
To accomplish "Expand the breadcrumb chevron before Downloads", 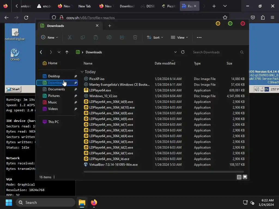I will [83, 52].
